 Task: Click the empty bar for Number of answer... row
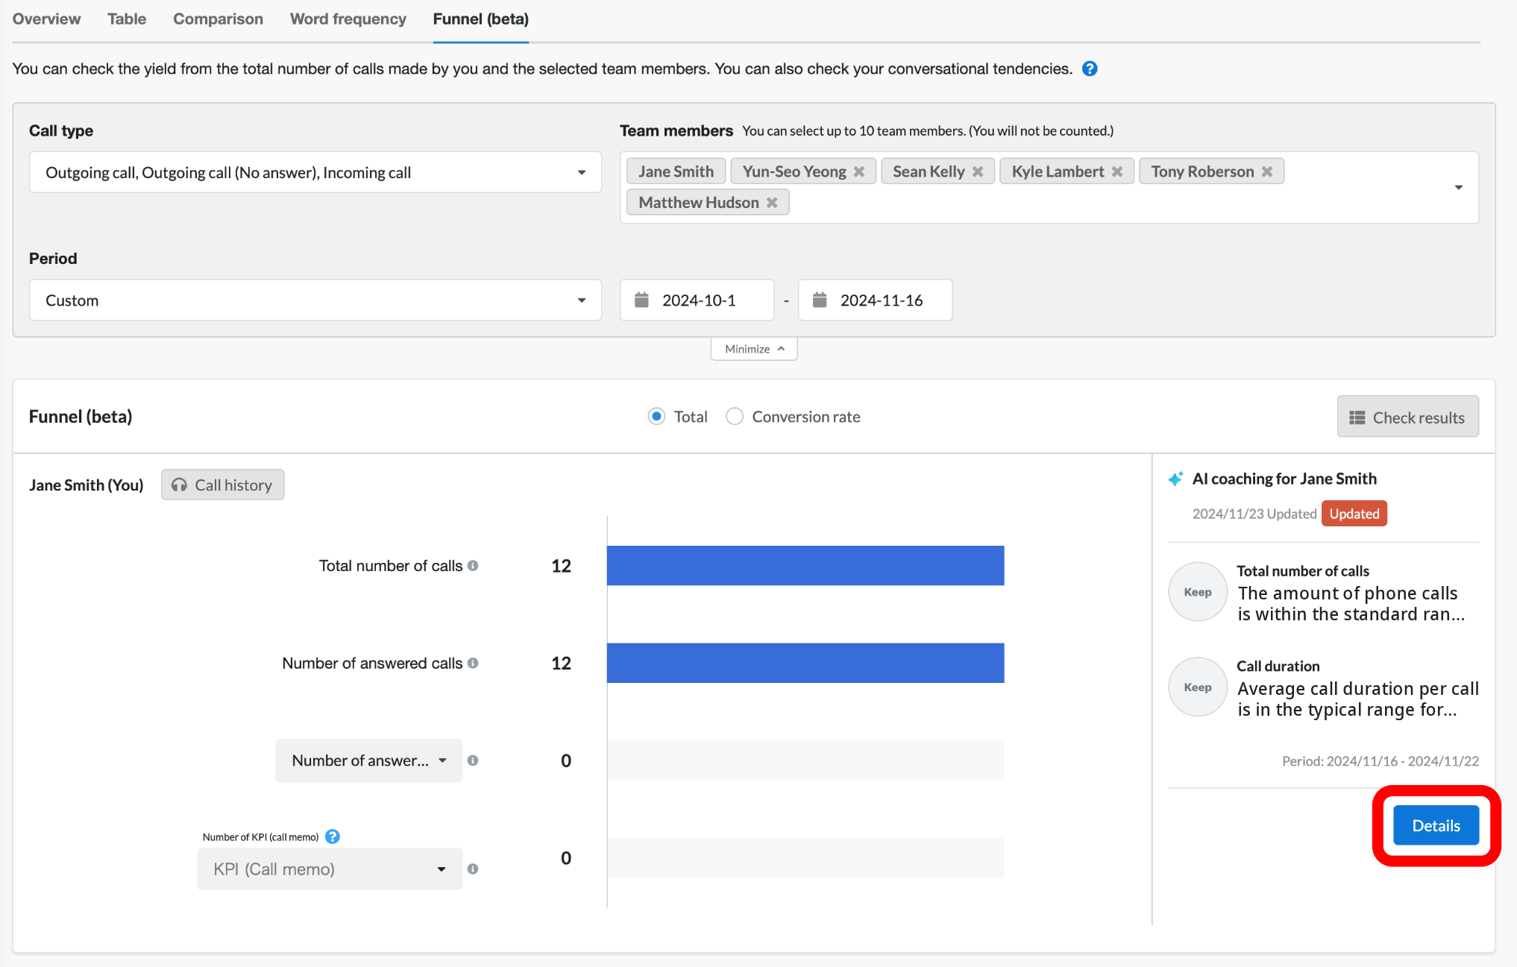tap(805, 760)
